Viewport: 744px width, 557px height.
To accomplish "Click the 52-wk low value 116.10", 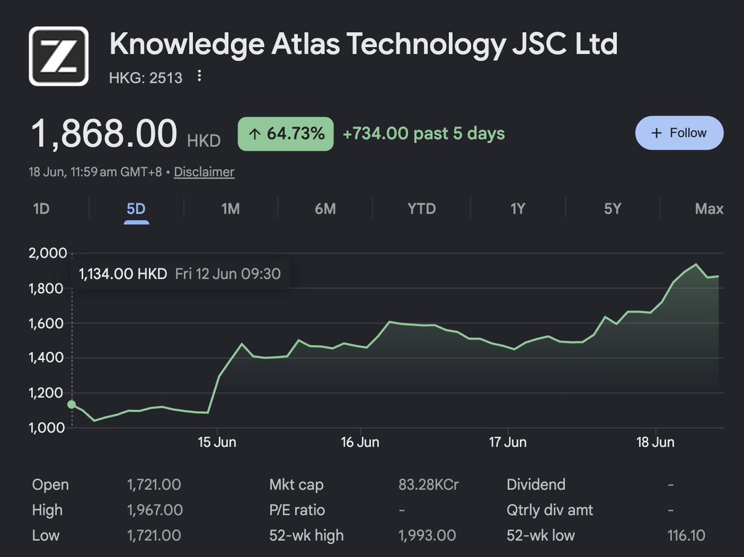I will tap(686, 535).
